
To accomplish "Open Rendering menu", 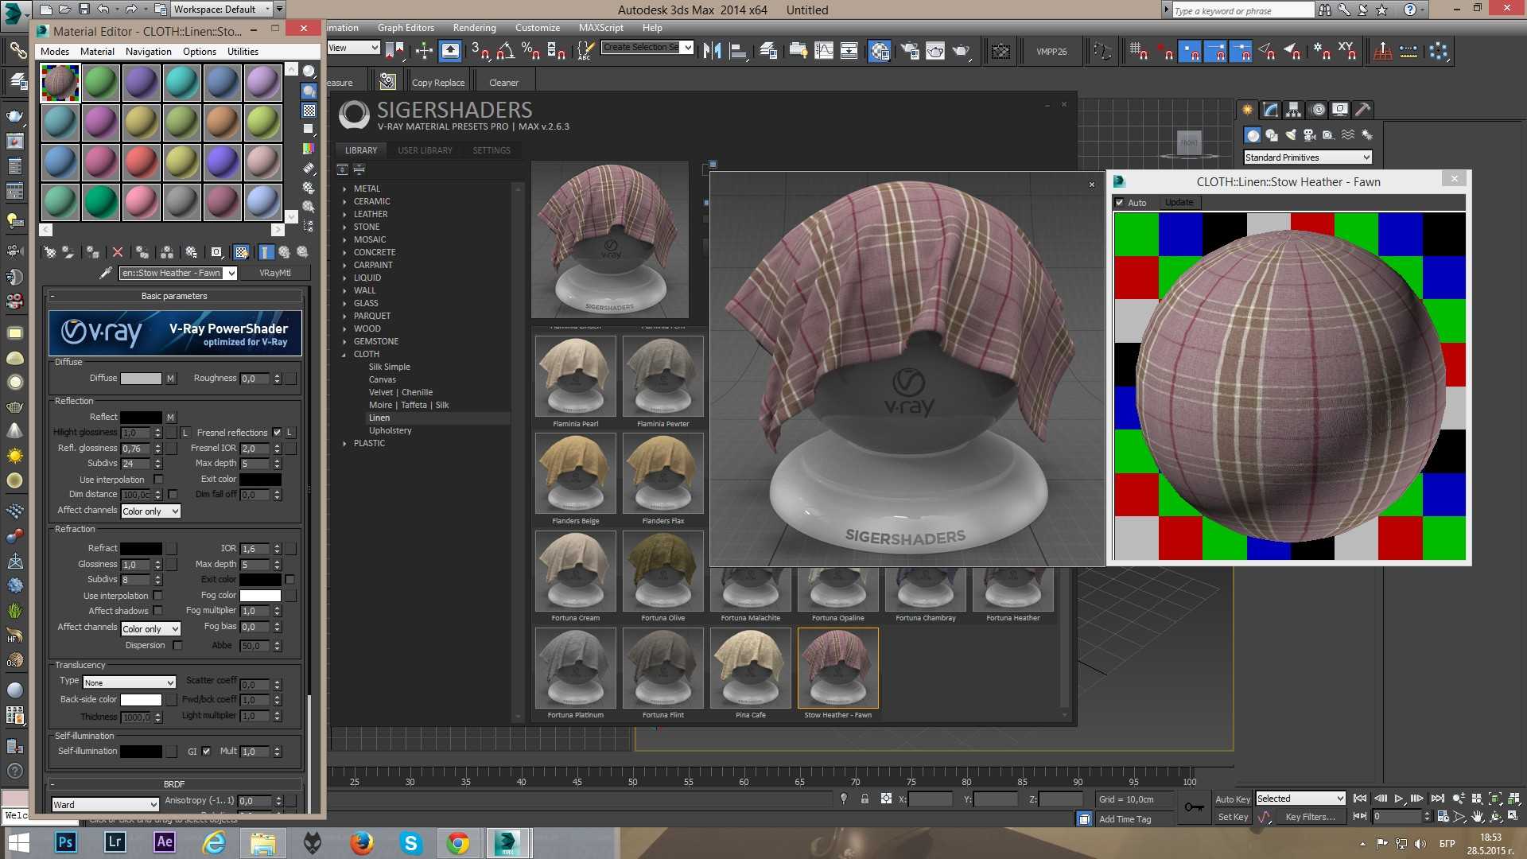I will tap(474, 28).
